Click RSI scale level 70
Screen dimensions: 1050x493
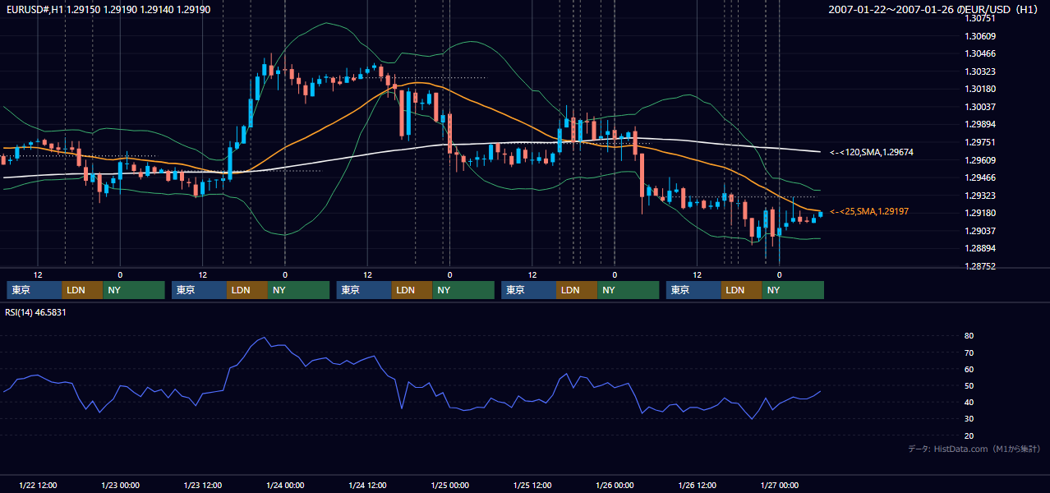click(x=969, y=352)
